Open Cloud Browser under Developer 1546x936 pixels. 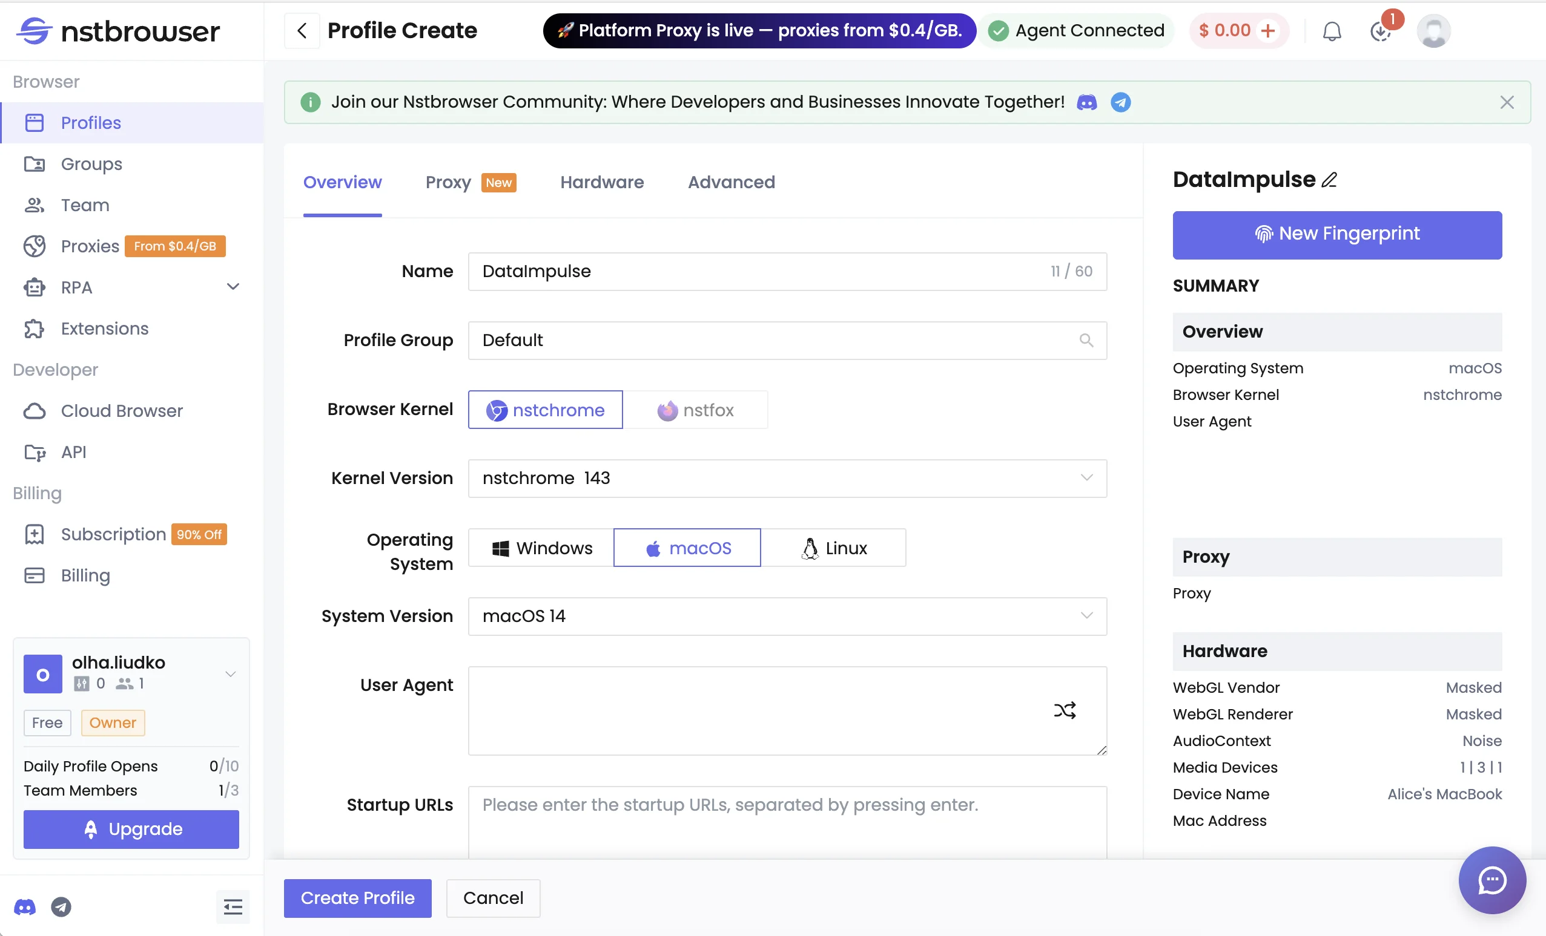click(121, 411)
